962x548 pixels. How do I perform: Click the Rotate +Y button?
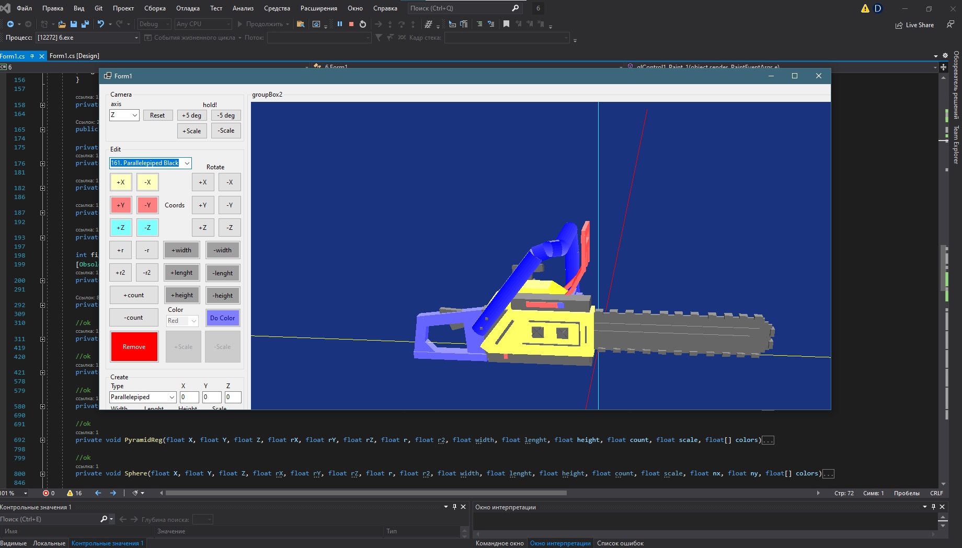pos(203,205)
